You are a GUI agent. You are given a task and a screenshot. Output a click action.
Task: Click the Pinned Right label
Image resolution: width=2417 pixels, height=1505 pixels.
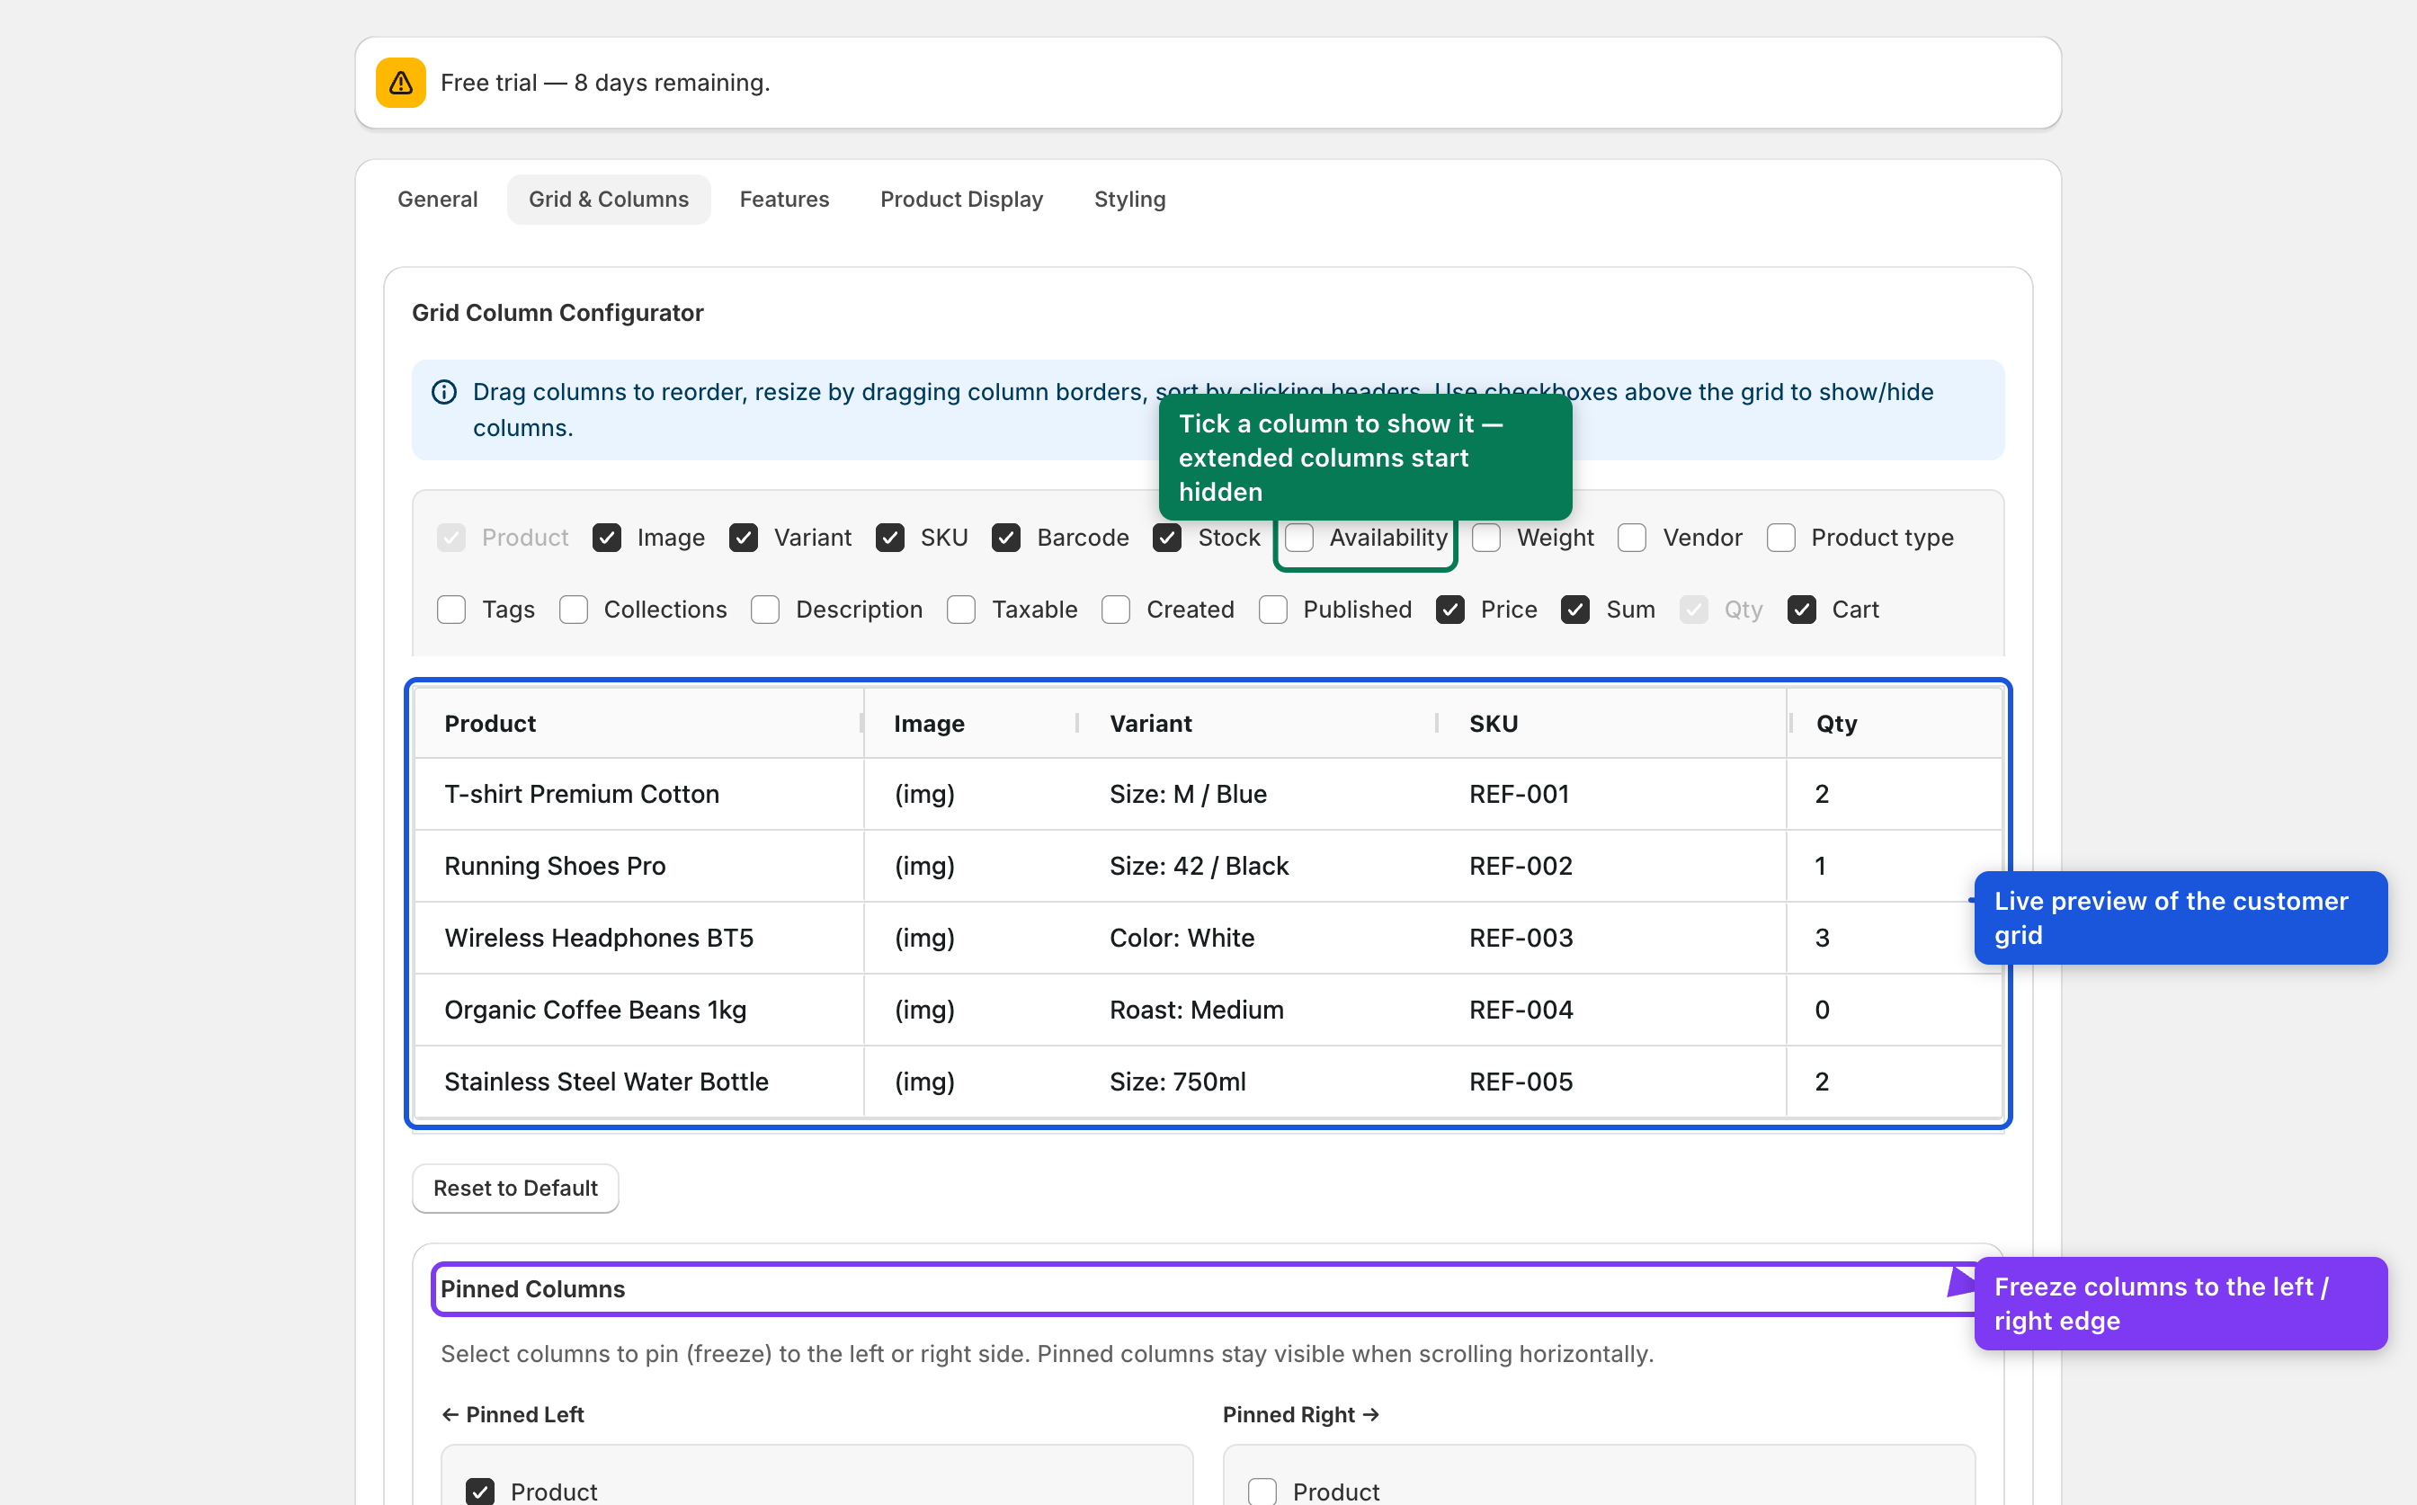(x=1300, y=1414)
